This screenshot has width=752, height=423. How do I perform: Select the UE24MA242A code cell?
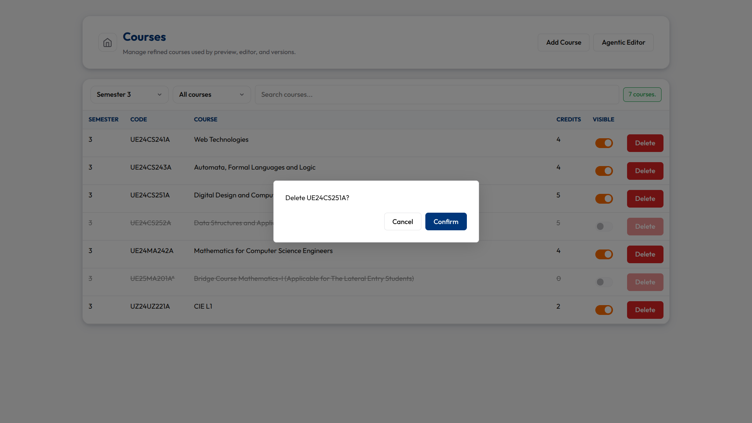pos(152,251)
